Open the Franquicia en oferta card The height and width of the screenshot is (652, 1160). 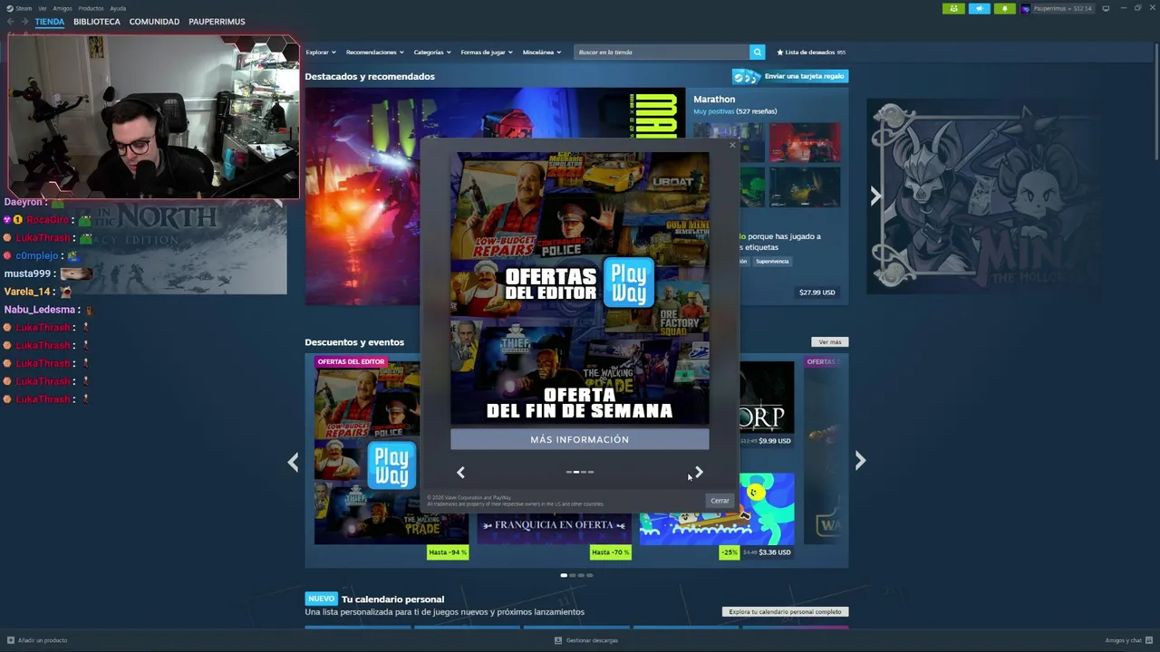pyautogui.click(x=554, y=525)
